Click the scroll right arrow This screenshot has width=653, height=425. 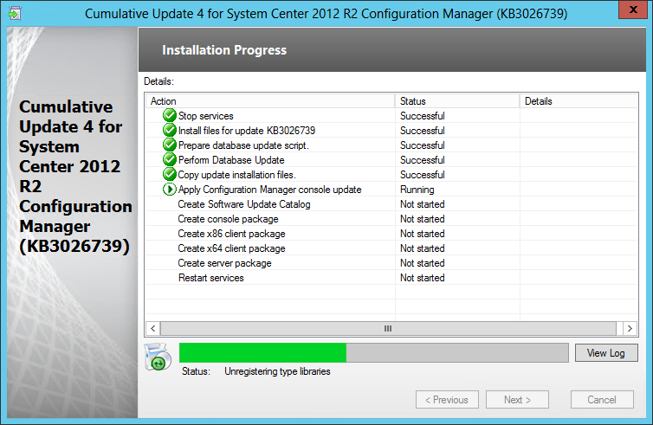630,328
